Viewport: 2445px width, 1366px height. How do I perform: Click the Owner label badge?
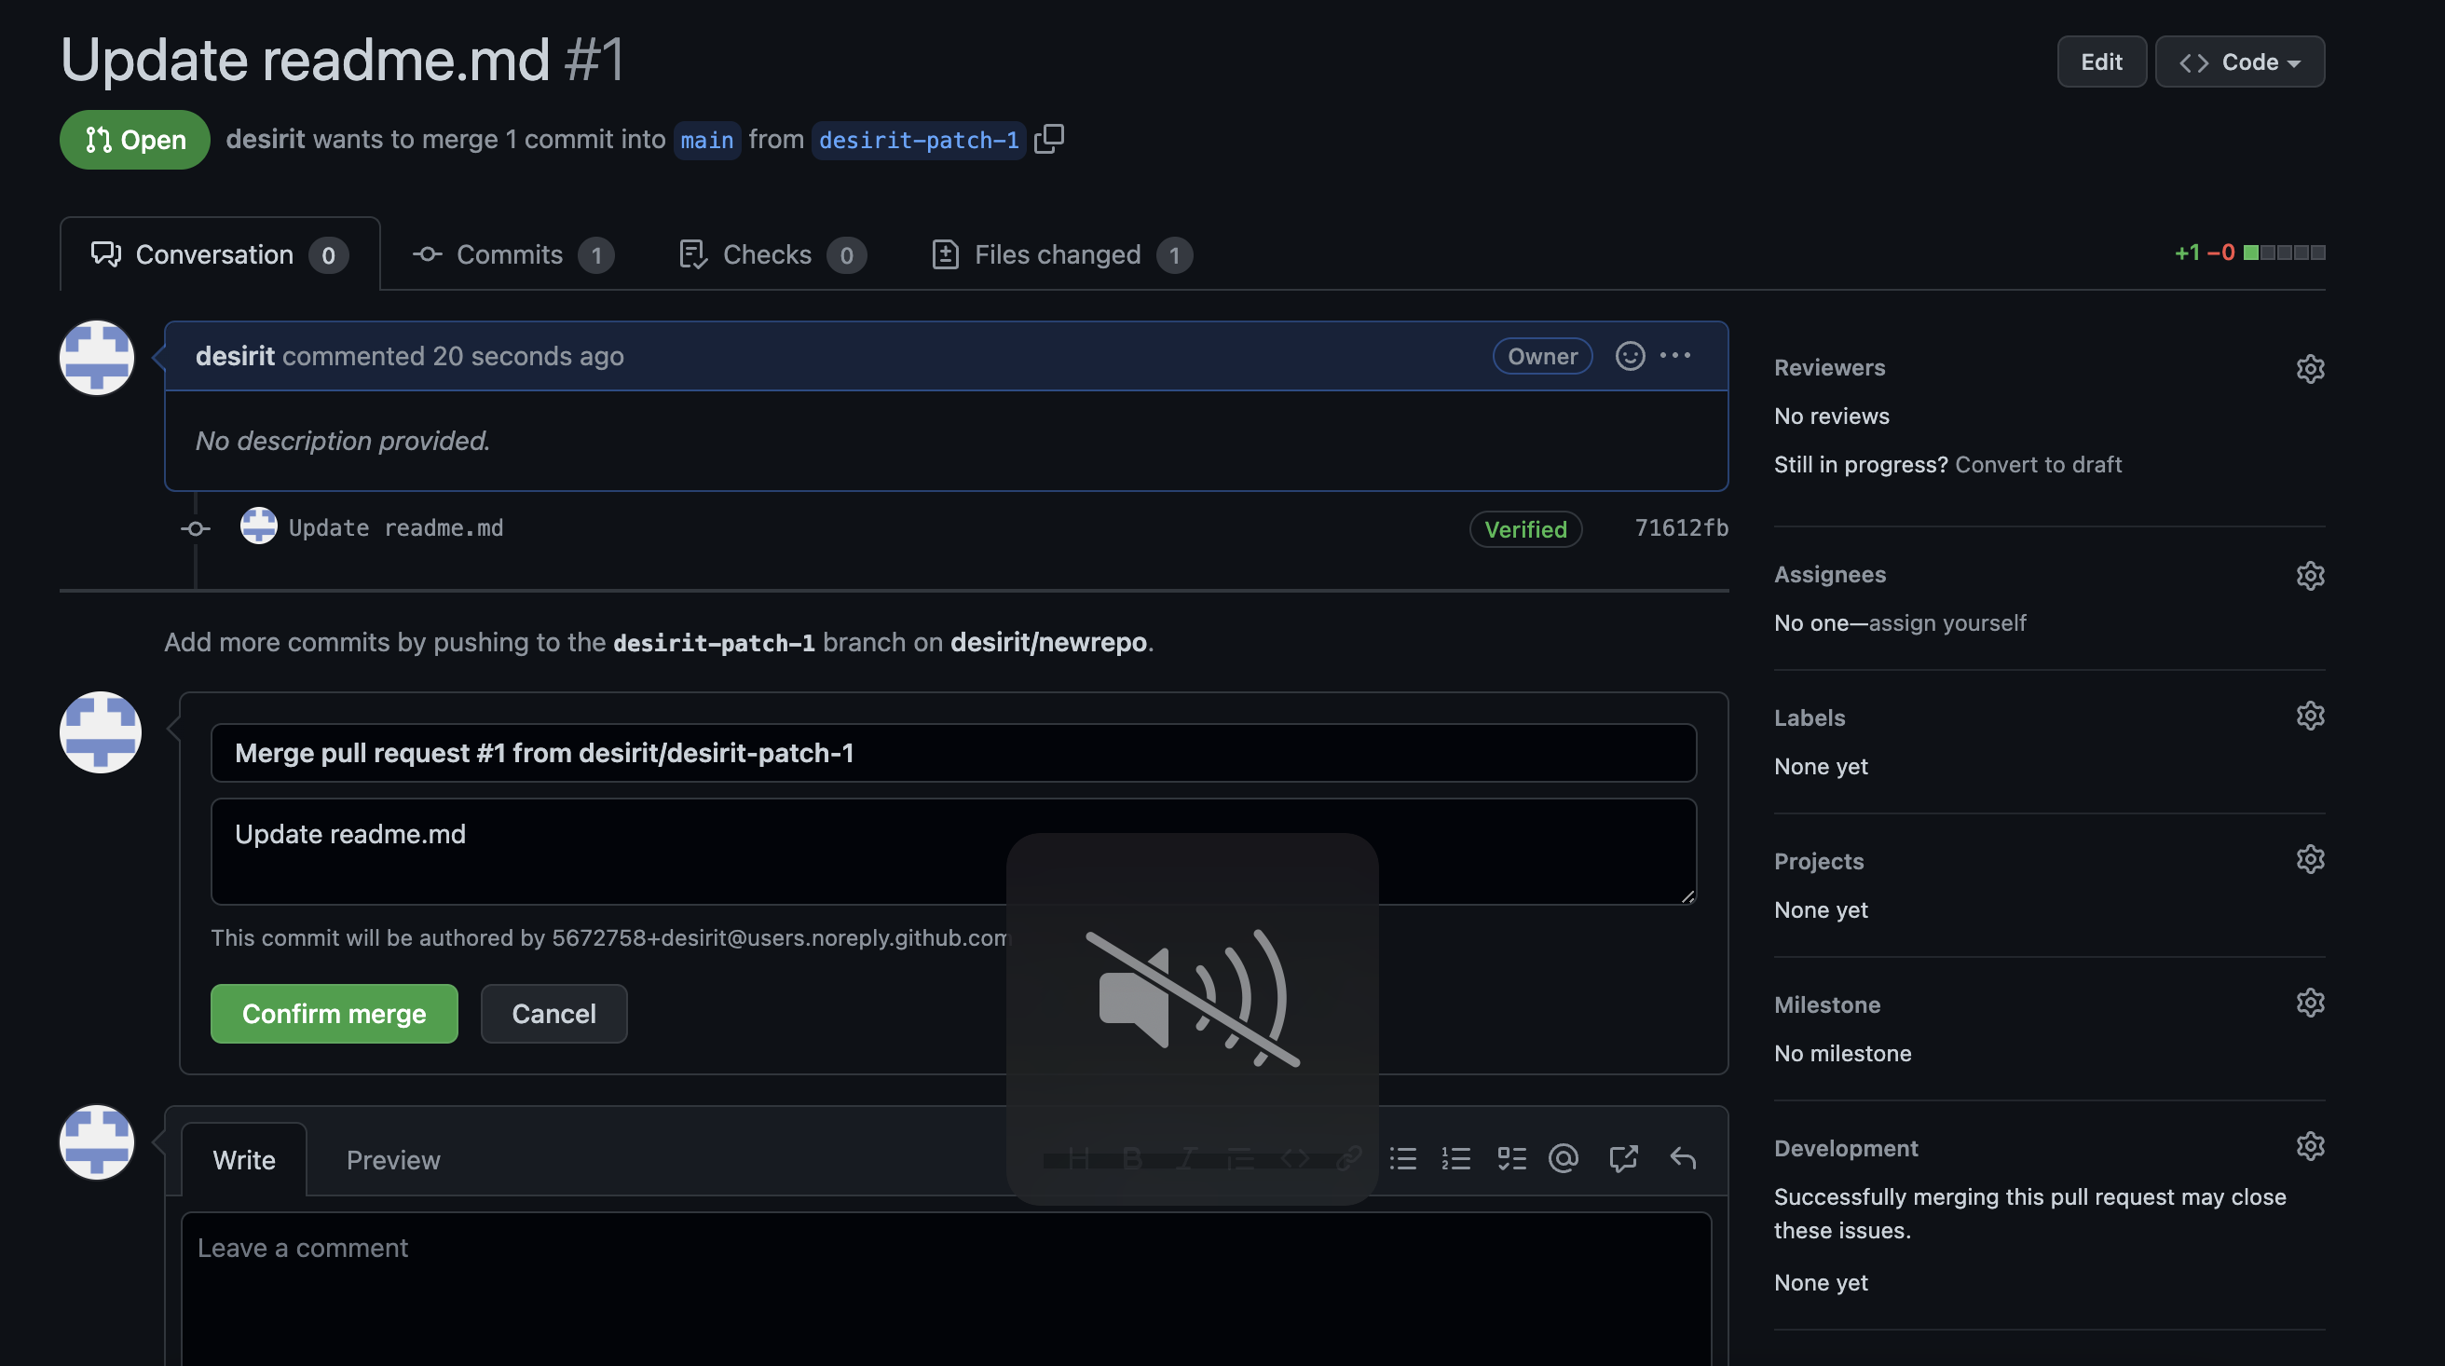tap(1542, 356)
